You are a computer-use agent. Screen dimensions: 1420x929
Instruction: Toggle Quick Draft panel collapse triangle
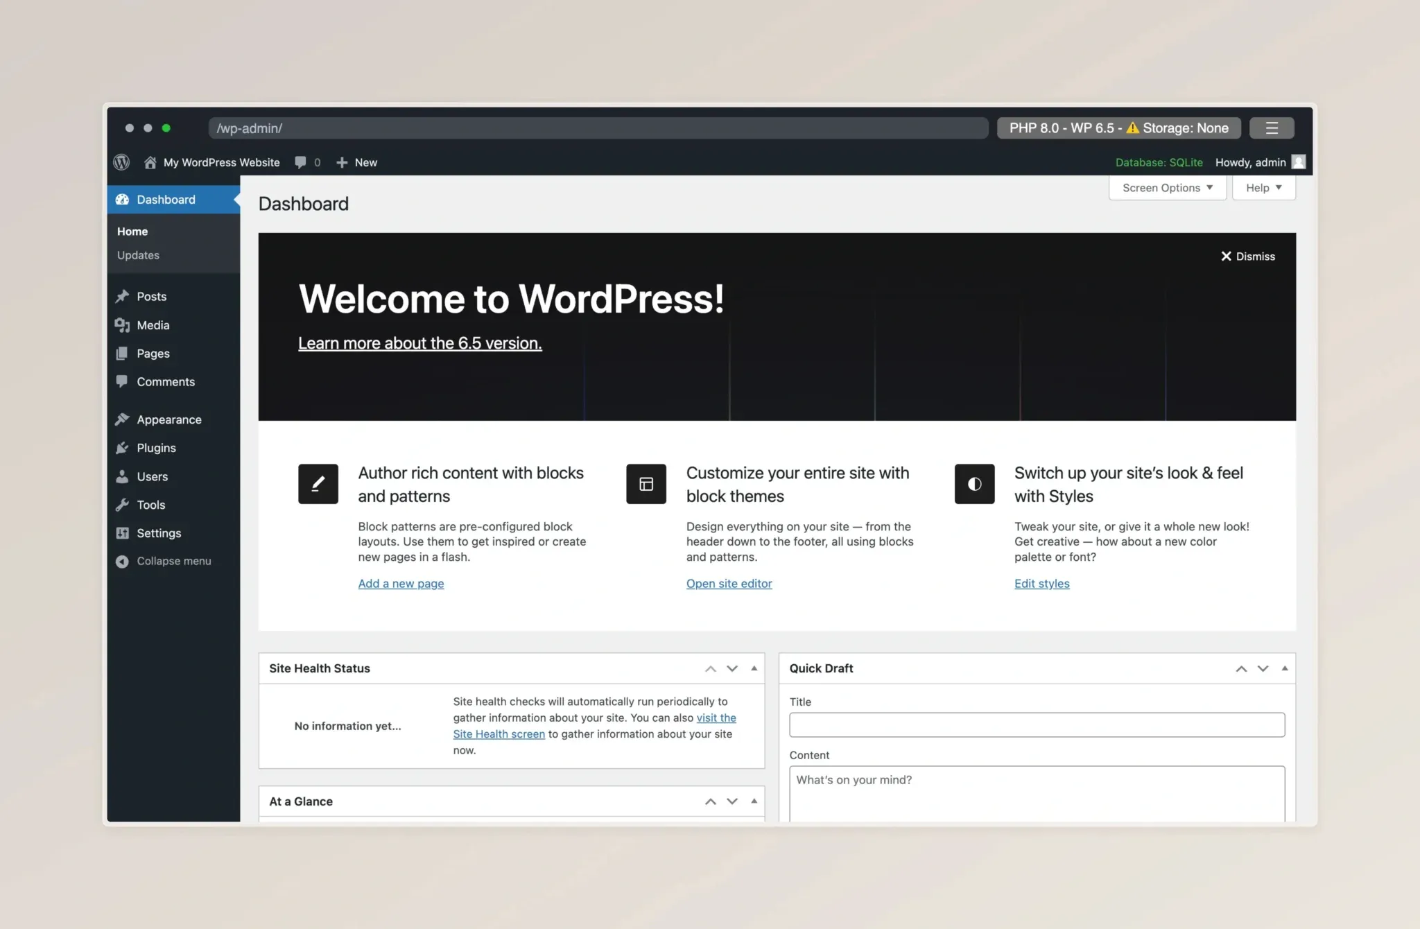point(1284,668)
